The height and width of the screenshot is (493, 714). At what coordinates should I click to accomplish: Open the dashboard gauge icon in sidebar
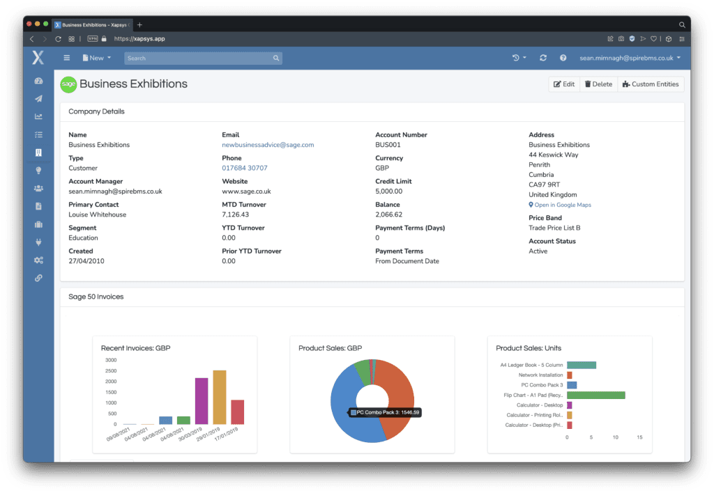39,81
